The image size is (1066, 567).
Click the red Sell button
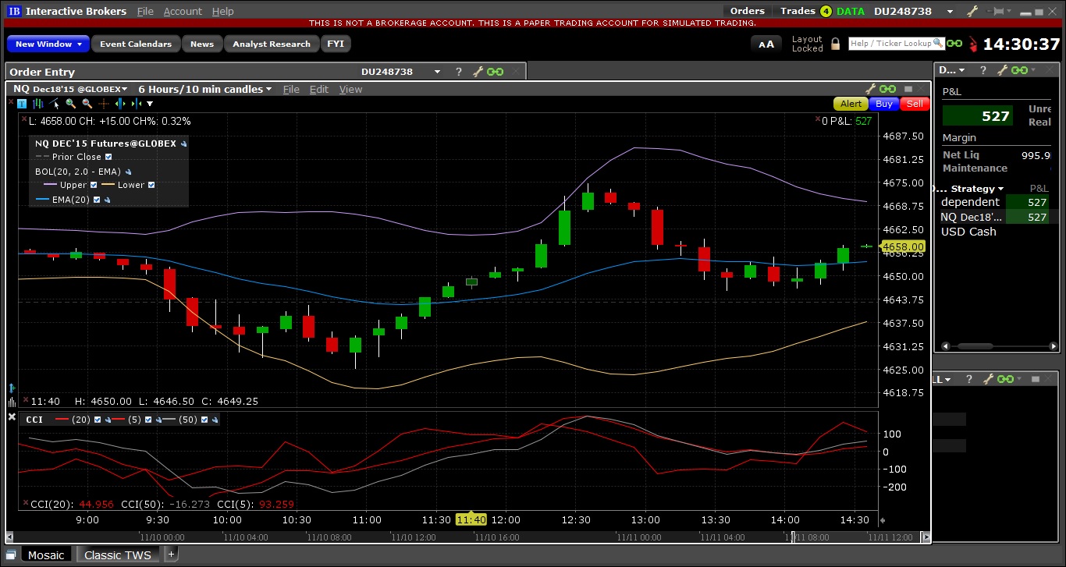[915, 104]
